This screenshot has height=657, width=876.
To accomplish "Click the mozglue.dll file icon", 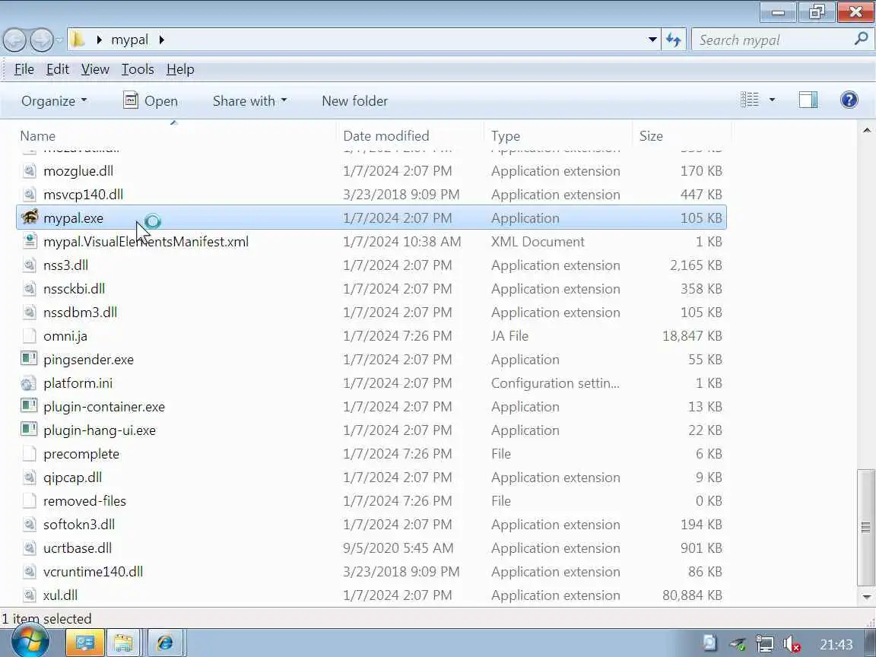I will click(x=29, y=170).
